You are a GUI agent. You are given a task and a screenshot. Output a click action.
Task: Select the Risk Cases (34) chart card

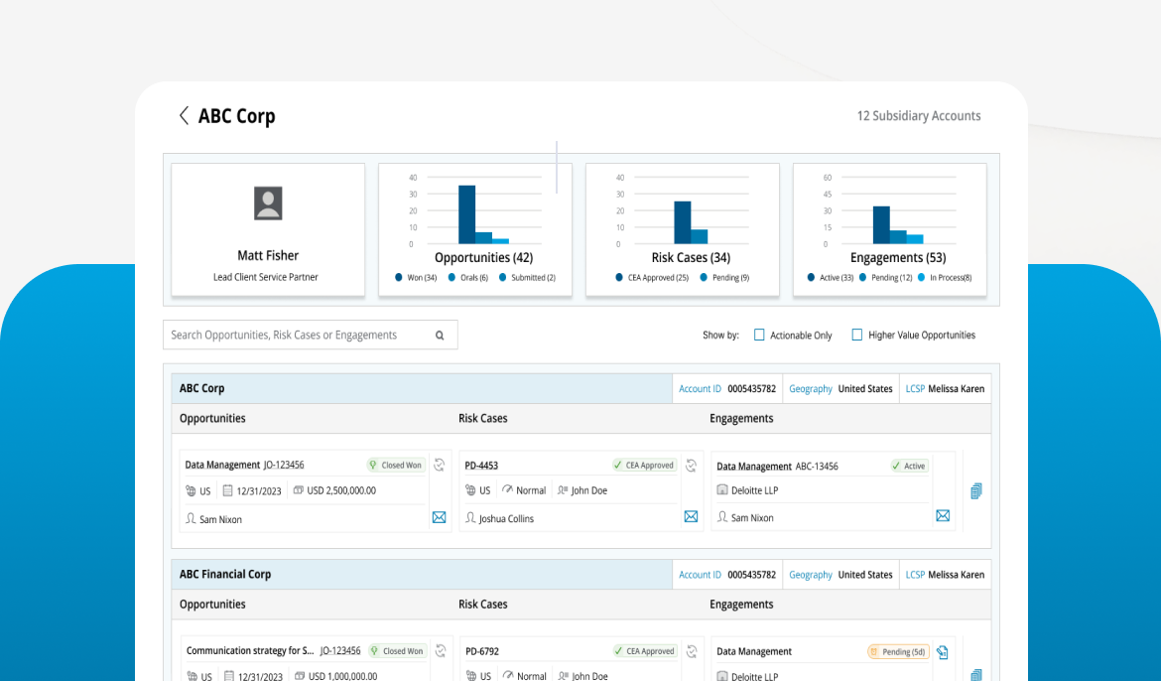pos(683,229)
